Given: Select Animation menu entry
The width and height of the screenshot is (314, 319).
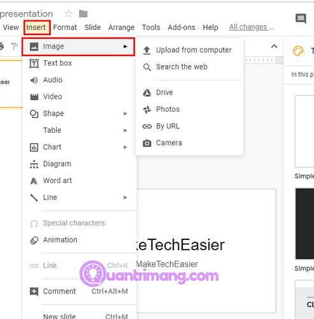Looking at the screenshot, I should 79,240.
